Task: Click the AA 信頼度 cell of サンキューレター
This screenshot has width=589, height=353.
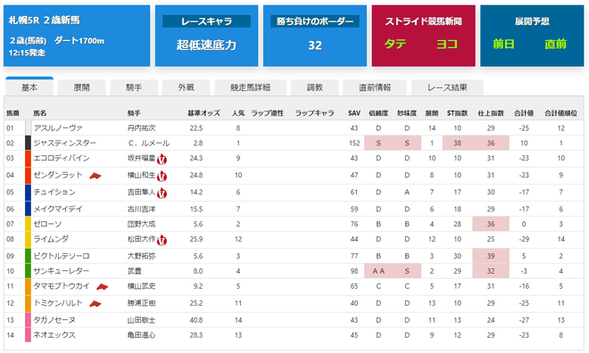Action: [x=378, y=271]
